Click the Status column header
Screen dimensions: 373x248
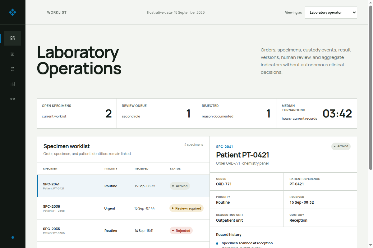click(175, 169)
